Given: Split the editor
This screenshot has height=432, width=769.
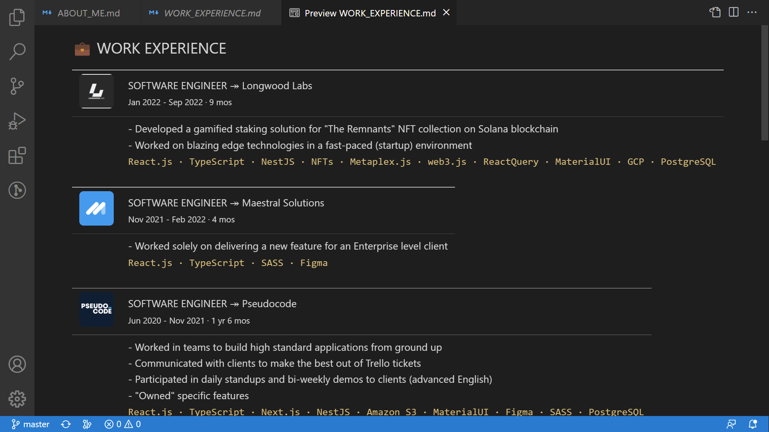Looking at the screenshot, I should (x=734, y=12).
